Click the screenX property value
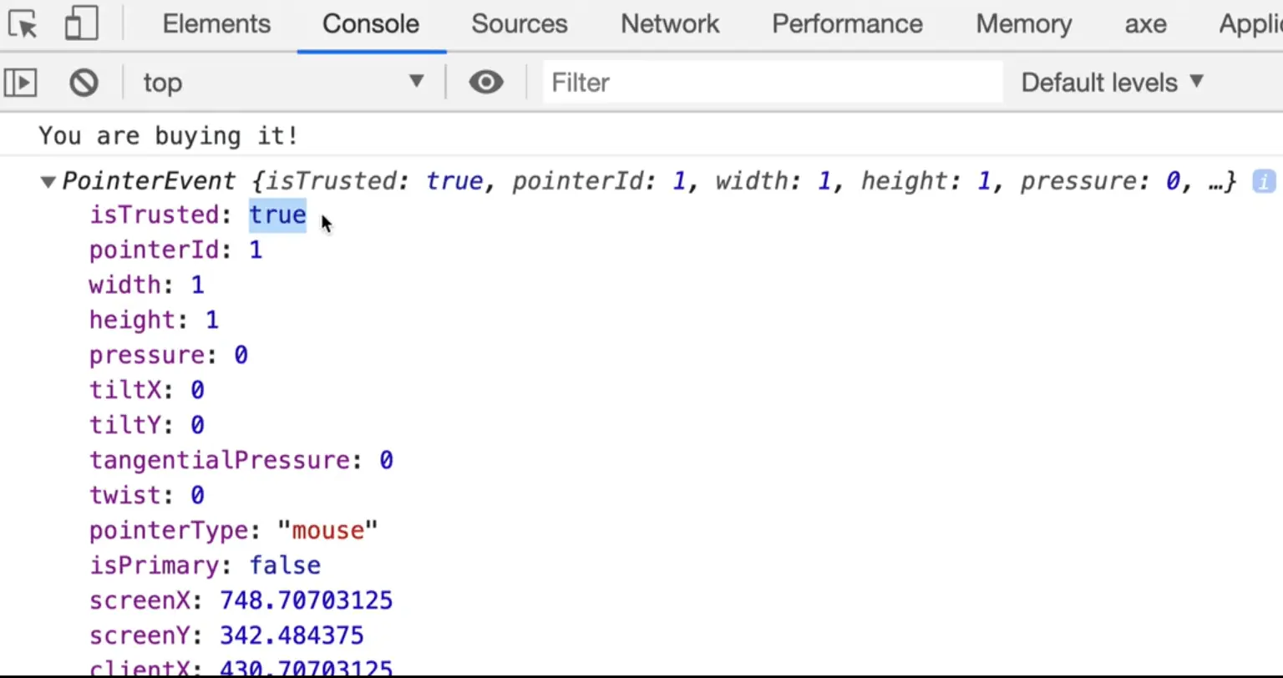1283x678 pixels. pos(306,601)
